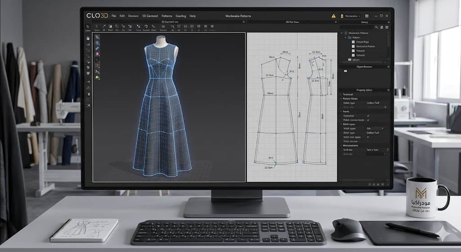The image size is (461, 252).
Task: Tick checkbox of fourth item in Pattern folder
Action: 353,55
